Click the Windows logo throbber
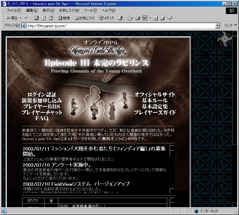Viewport: 239px width, 215px height. pos(231,11)
